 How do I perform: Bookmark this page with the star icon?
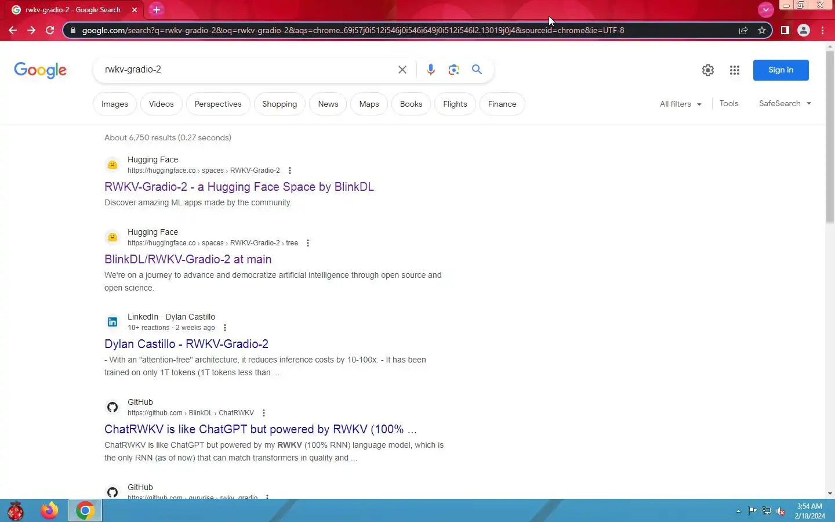[762, 30]
